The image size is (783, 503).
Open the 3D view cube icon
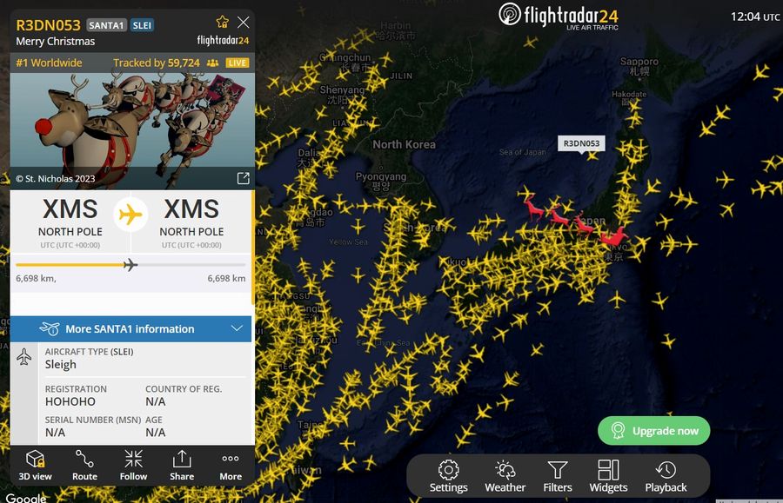pyautogui.click(x=35, y=459)
